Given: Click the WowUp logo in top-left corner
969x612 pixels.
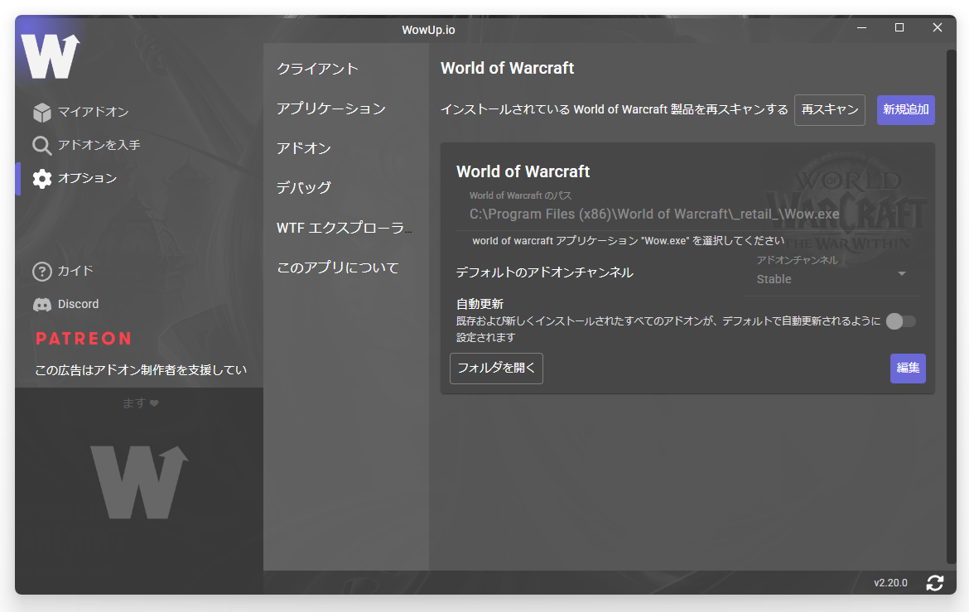Looking at the screenshot, I should 51,56.
